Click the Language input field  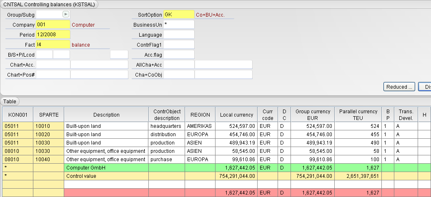[x=179, y=35]
